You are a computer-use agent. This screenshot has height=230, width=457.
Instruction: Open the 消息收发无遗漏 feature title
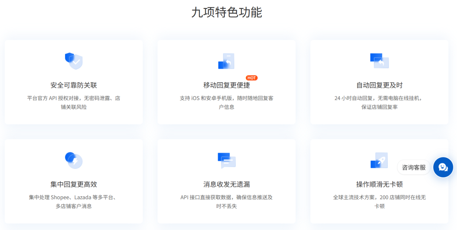point(226,184)
